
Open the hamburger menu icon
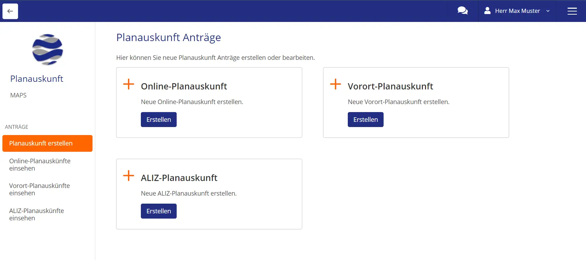click(572, 11)
